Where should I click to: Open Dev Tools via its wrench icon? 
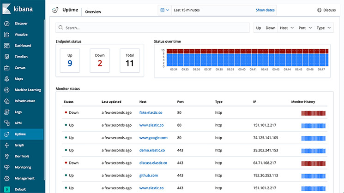click(7, 156)
